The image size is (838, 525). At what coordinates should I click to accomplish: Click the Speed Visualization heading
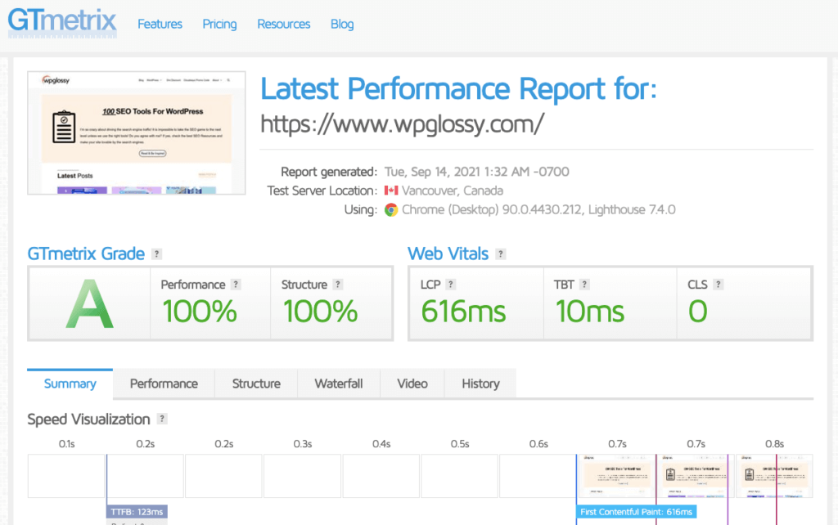(88, 420)
